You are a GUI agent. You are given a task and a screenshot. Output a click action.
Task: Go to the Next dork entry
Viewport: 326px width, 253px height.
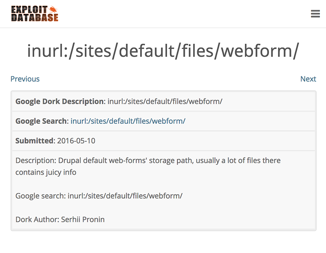[x=308, y=79]
